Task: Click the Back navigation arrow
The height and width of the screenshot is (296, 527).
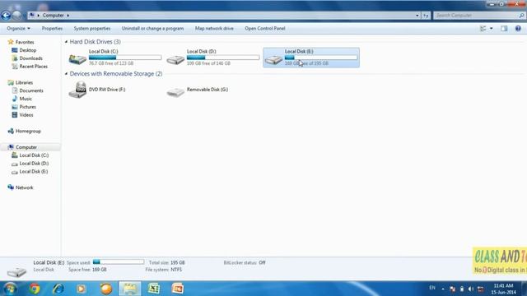Action: pos(6,15)
